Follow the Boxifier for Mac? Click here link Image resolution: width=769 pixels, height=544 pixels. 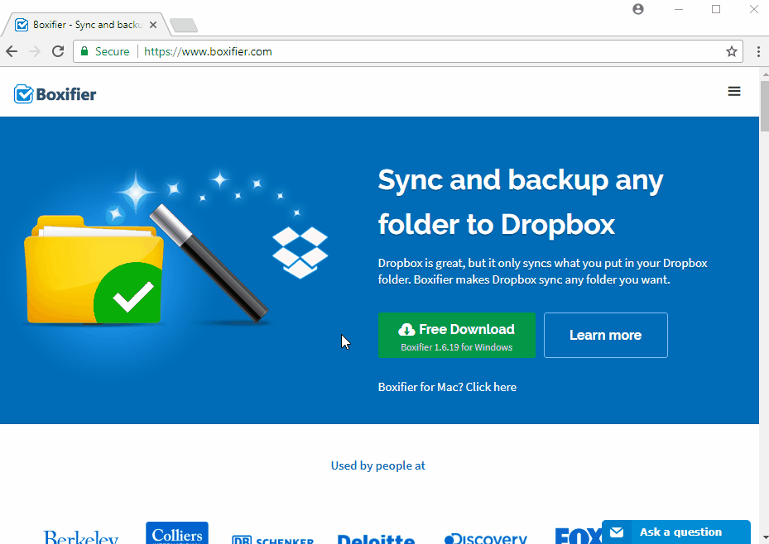(447, 387)
